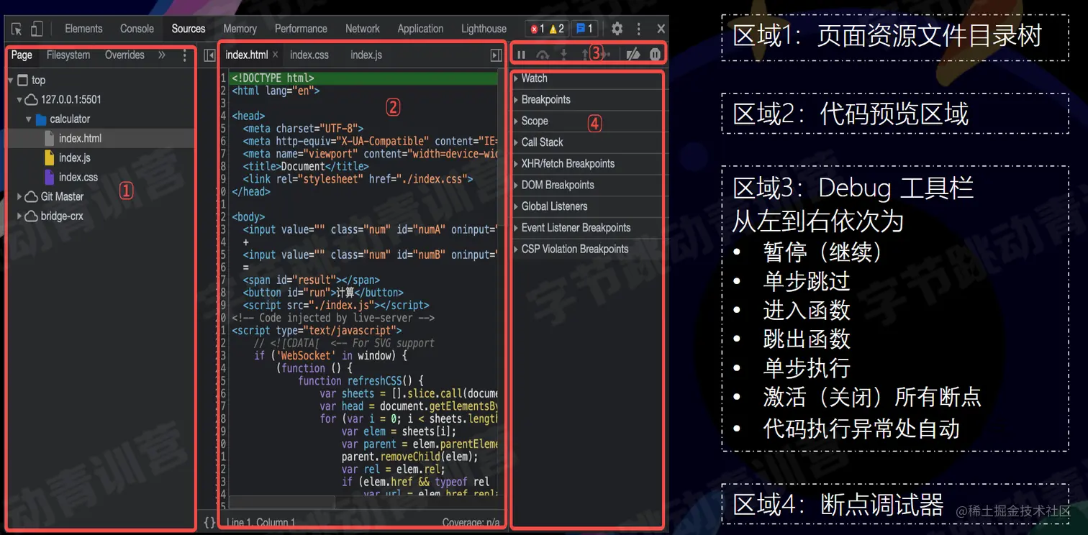This screenshot has width=1088, height=535.
Task: Open DevTools settings gear
Action: 617,29
